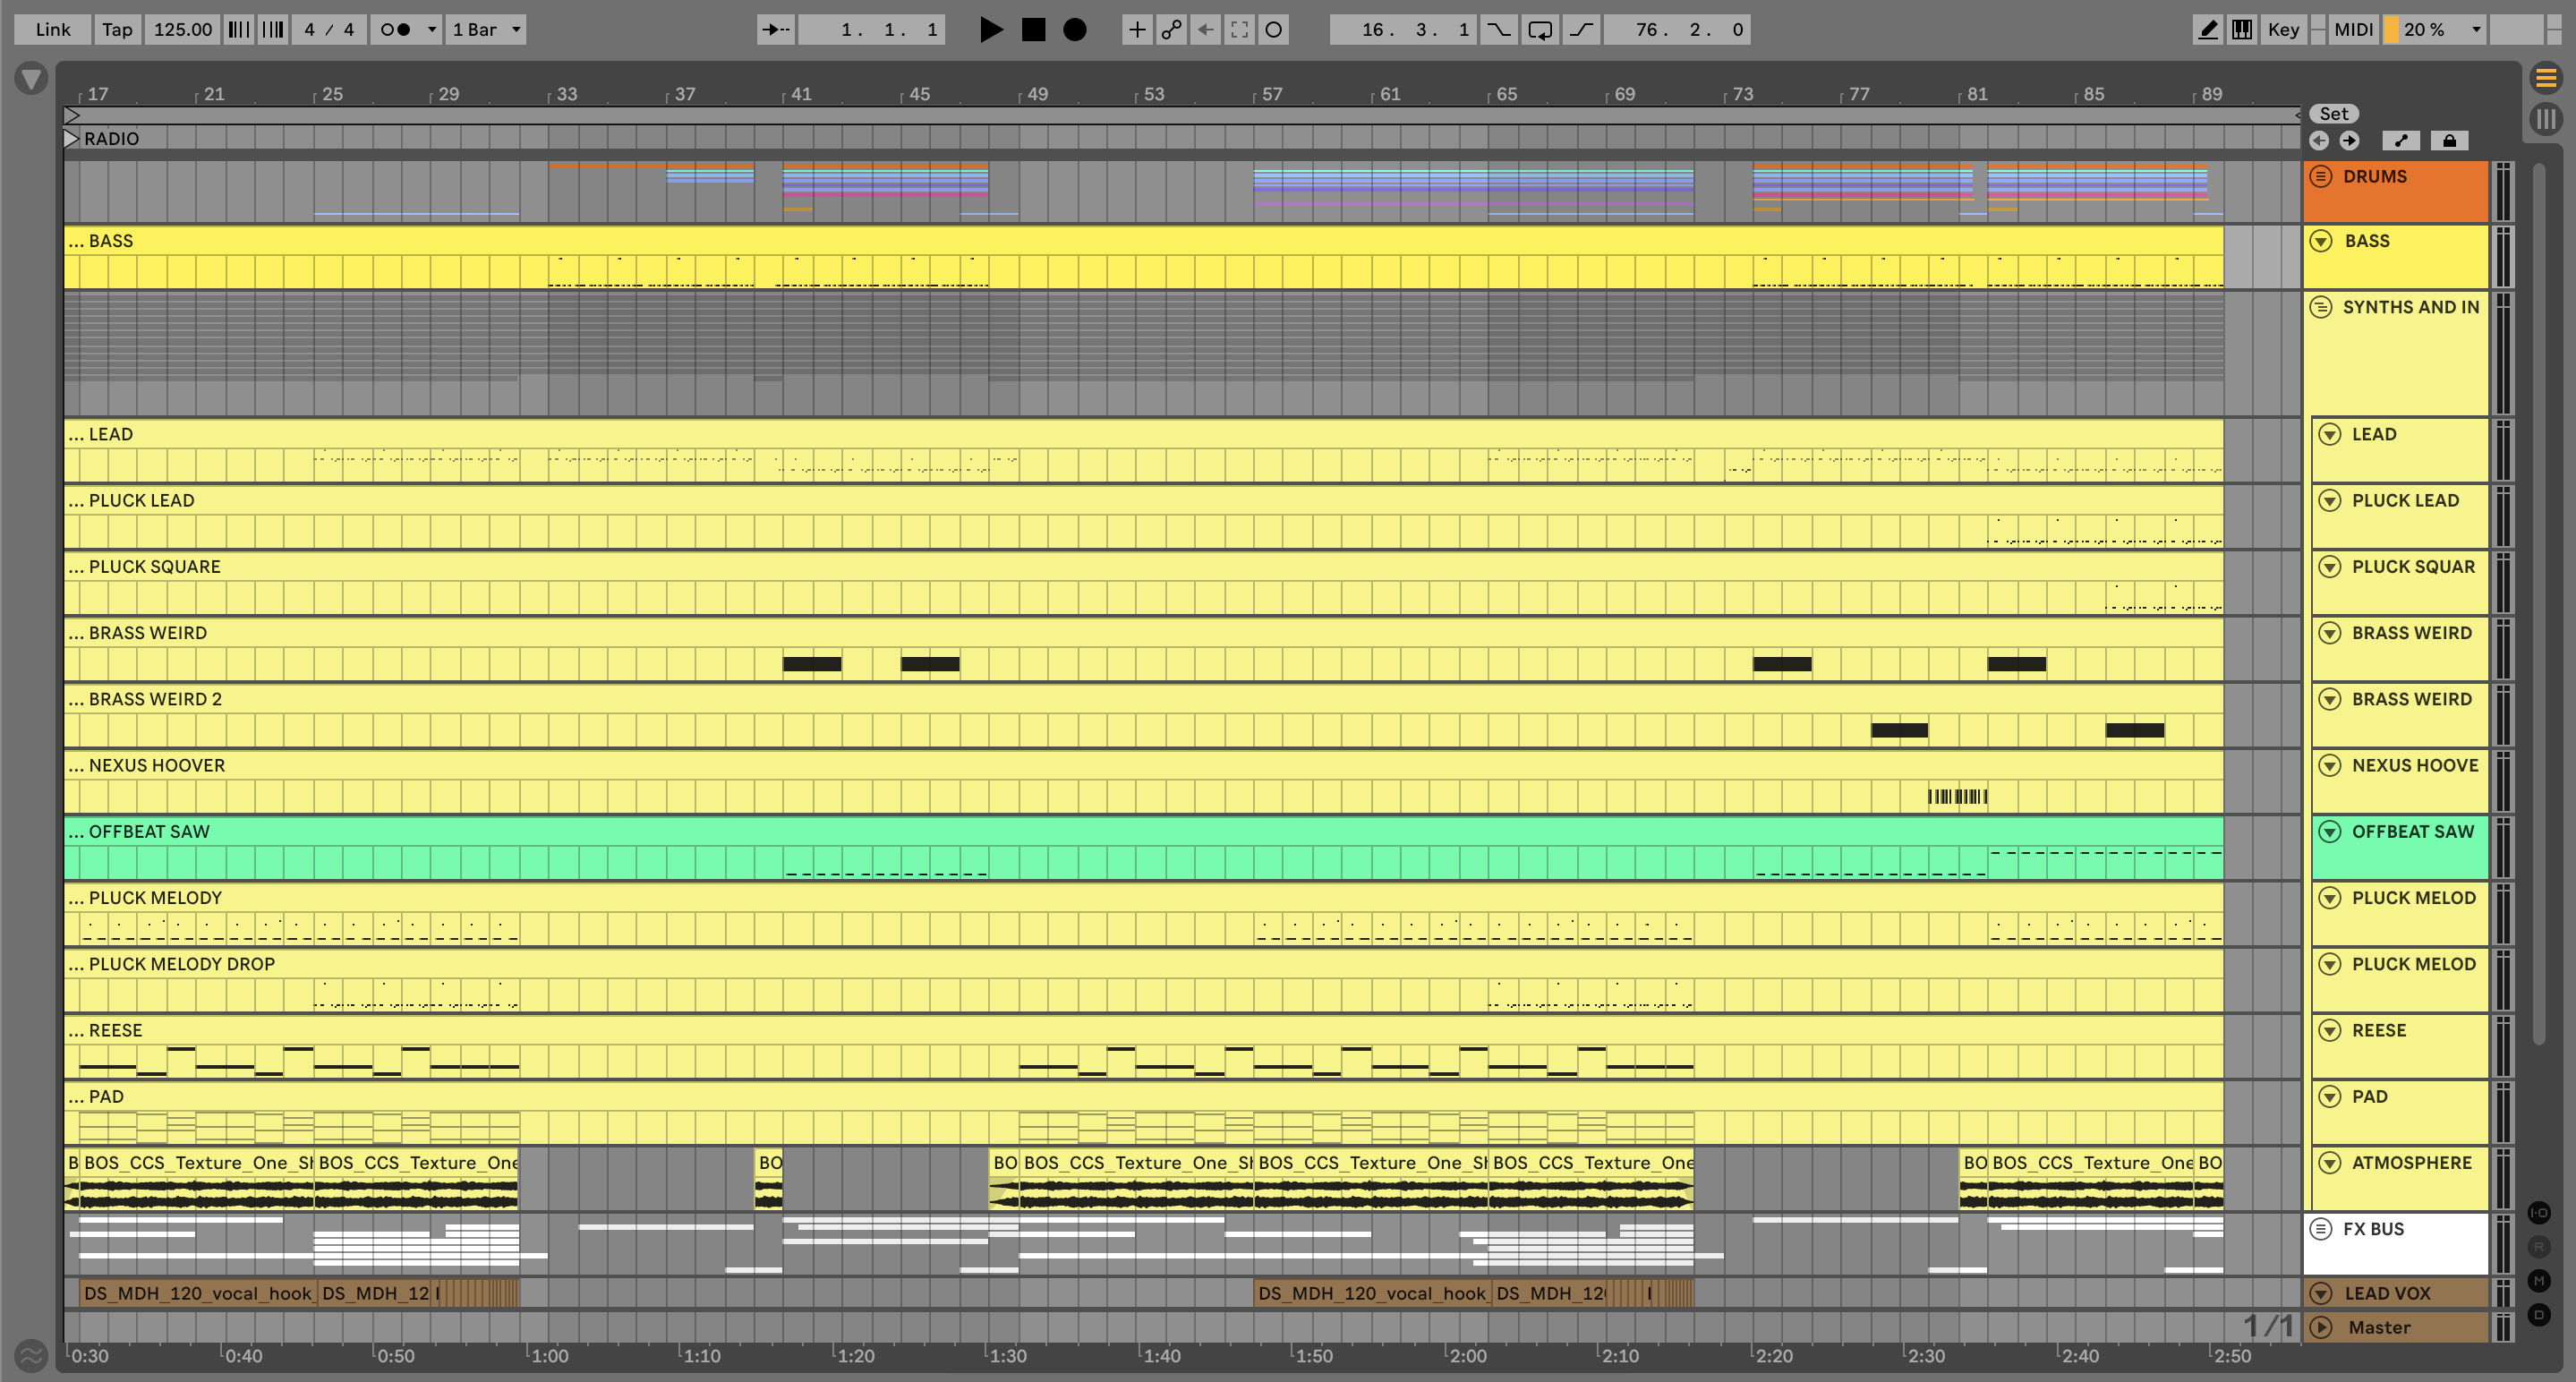Click the Set locator button
Viewport: 2576px width, 1382px height.
click(x=2333, y=113)
